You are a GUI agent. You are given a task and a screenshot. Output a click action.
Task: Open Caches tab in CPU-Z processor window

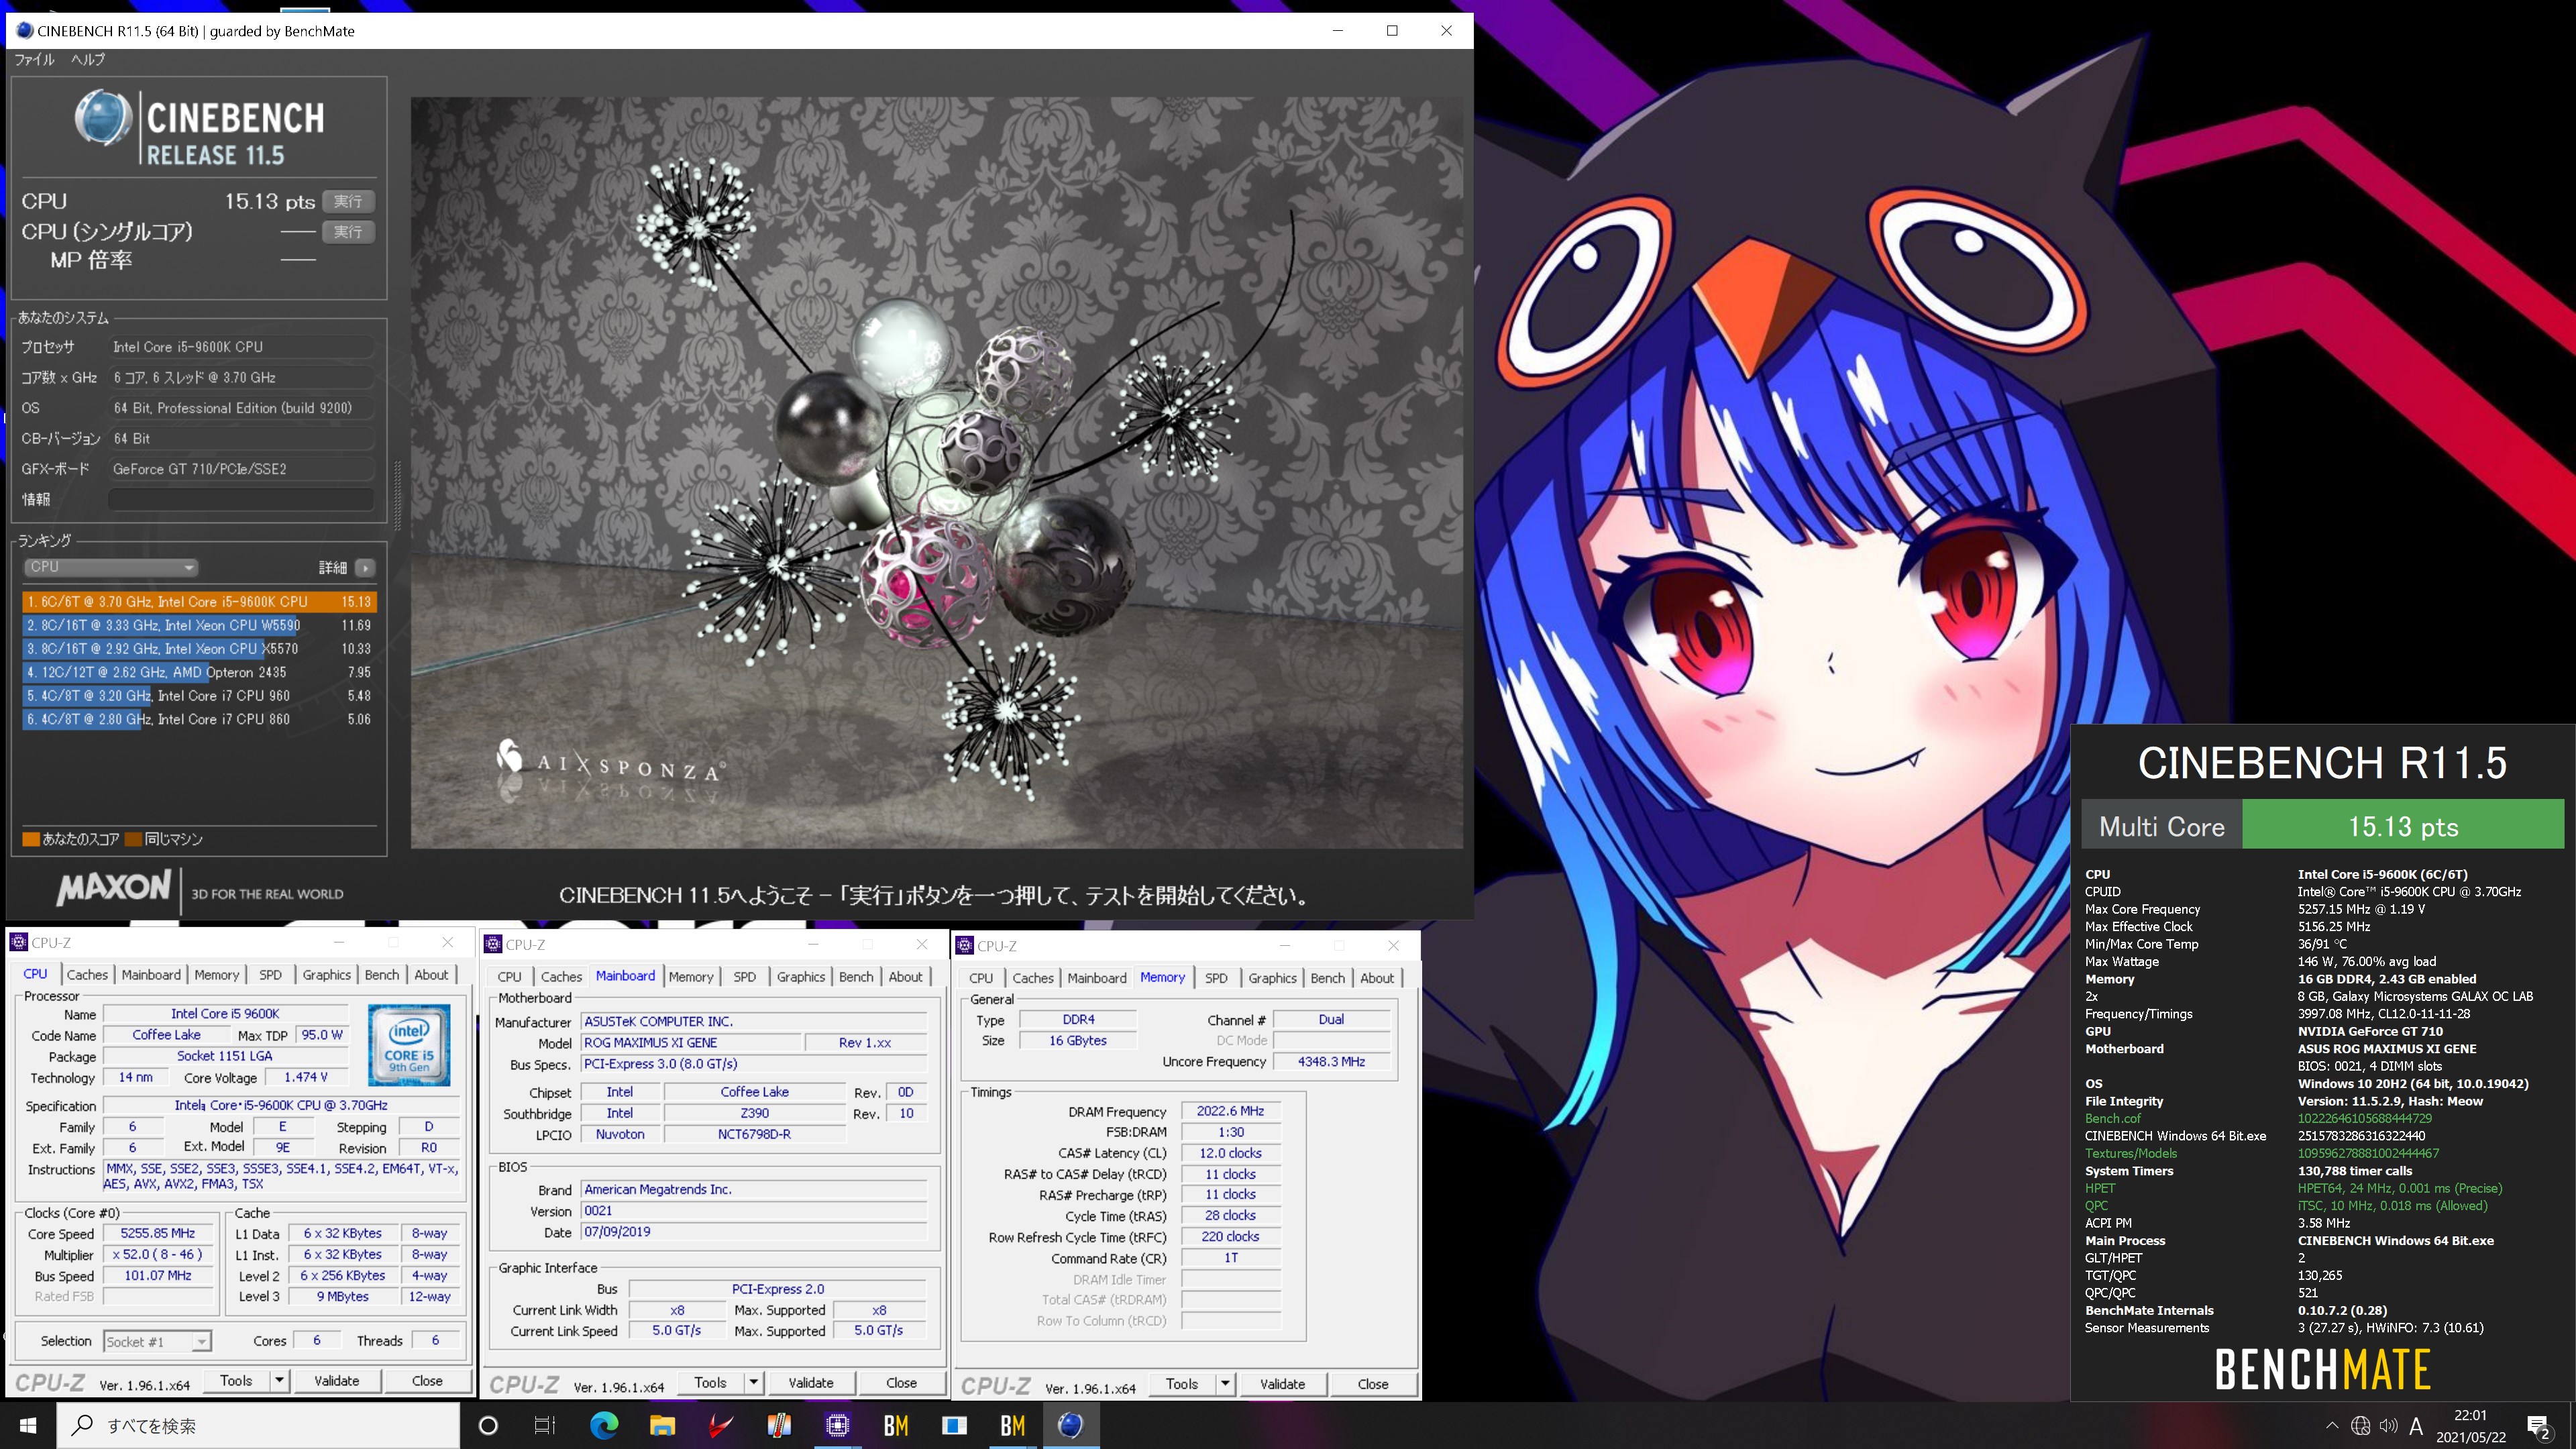tap(87, 975)
